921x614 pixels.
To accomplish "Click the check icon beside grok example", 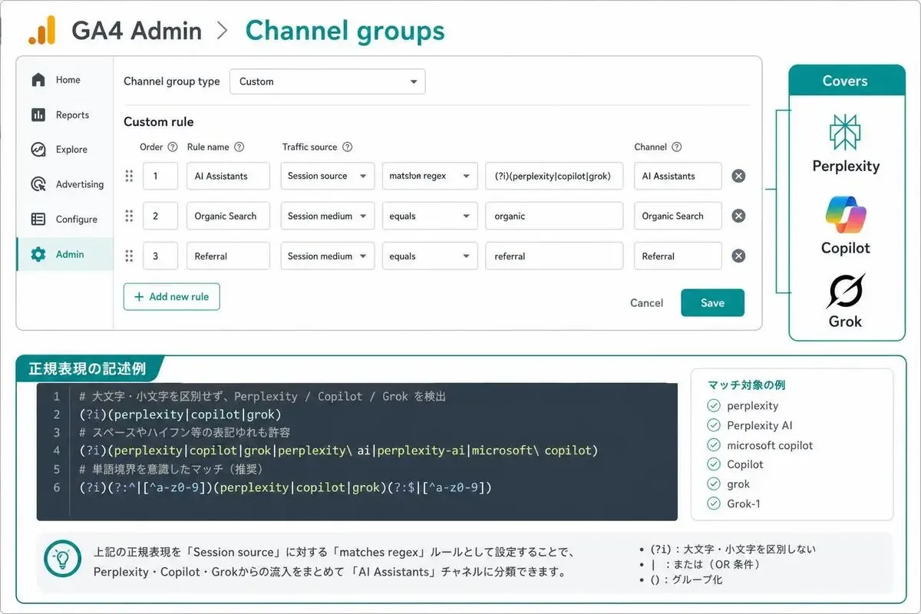I will [x=714, y=484].
